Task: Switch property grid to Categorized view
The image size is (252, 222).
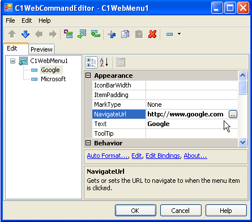Action: (91, 62)
